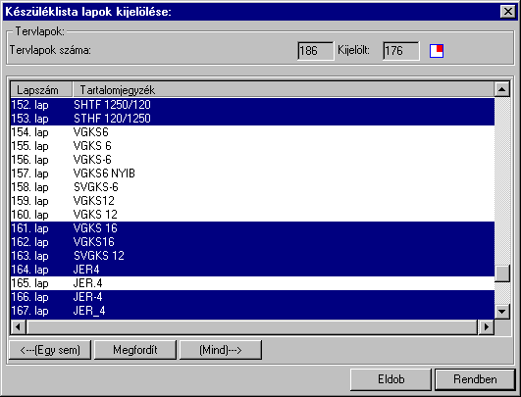Viewport: 521px width, 397px height.
Task: Select none with the Egy sem button
Action: pos(50,350)
